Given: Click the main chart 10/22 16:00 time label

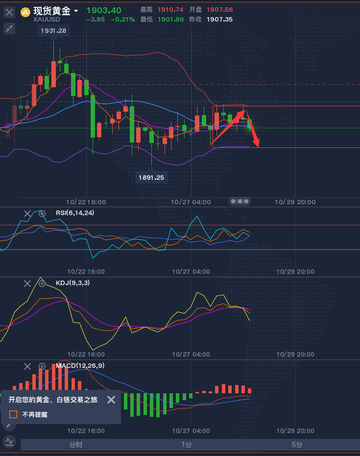Looking at the screenshot, I should click(x=86, y=202).
